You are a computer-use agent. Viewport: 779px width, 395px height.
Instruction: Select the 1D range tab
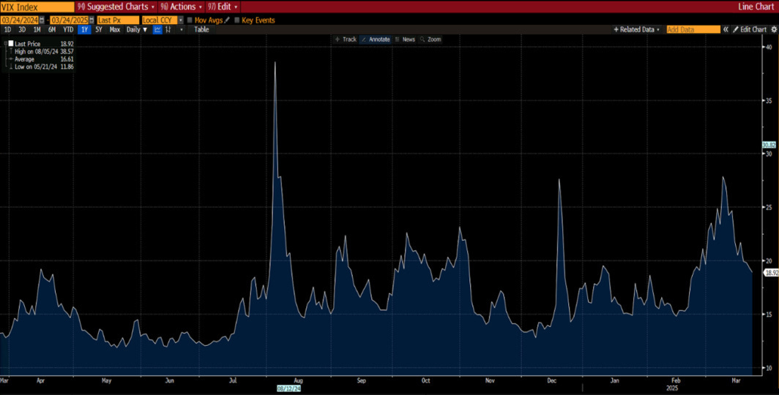(7, 29)
